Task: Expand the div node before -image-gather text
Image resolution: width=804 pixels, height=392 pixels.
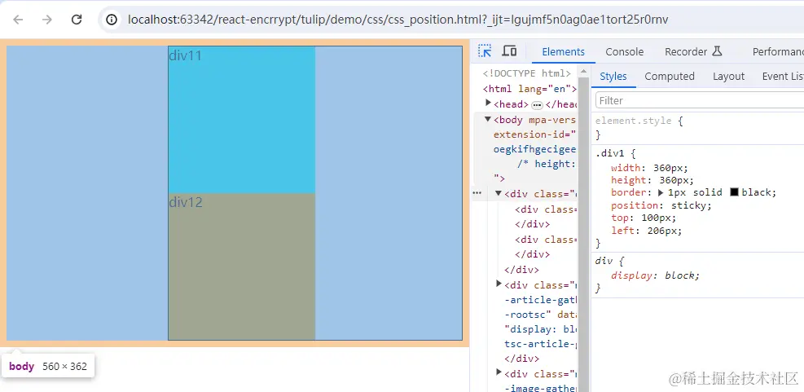Action: coord(499,373)
